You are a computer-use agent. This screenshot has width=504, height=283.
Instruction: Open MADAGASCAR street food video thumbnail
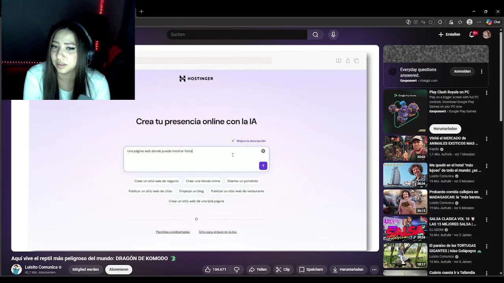point(405,202)
